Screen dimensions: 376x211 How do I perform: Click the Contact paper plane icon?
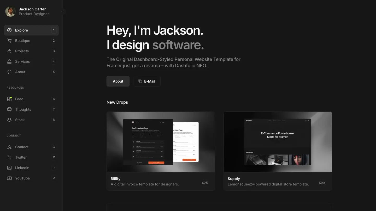click(x=9, y=147)
